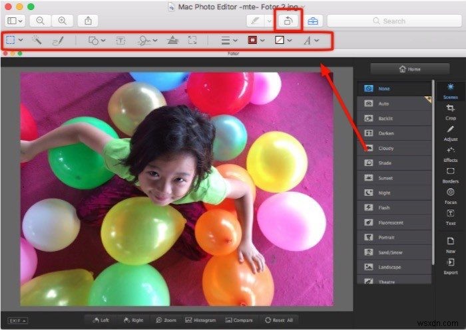The height and width of the screenshot is (330, 466).
Task: Open the Crop tool in Fotor sidebar
Action: (x=450, y=112)
